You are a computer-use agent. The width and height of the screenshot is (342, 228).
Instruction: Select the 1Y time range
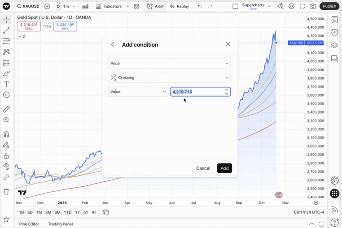pyautogui.click(x=78, y=212)
